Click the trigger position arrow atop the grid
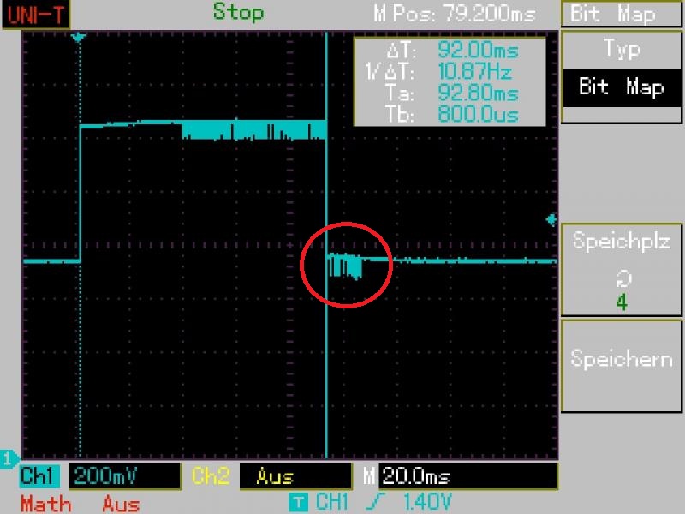The width and height of the screenshot is (685, 514). 79,38
